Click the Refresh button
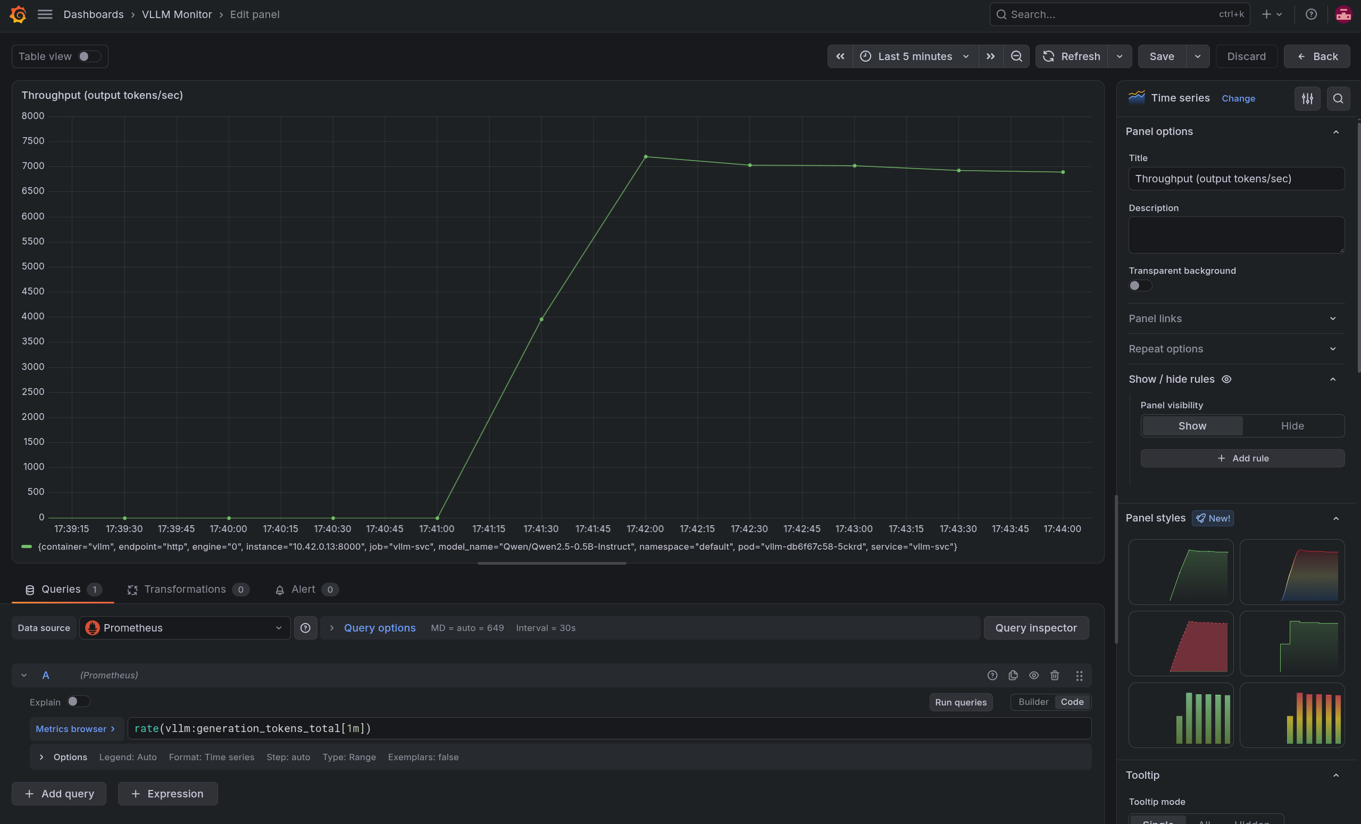 (1072, 56)
